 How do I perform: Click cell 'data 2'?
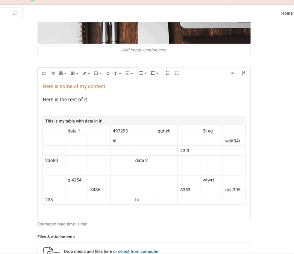[x=144, y=160]
